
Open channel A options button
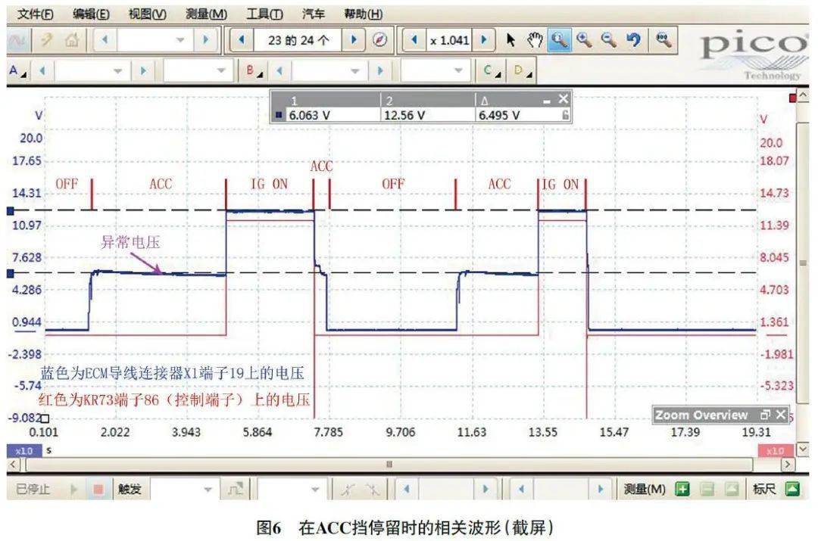pyautogui.click(x=17, y=71)
